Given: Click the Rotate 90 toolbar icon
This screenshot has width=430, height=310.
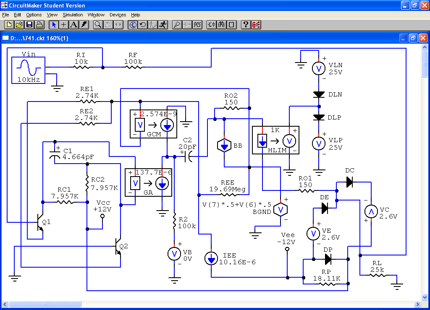Looking at the screenshot, I should coord(108,25).
